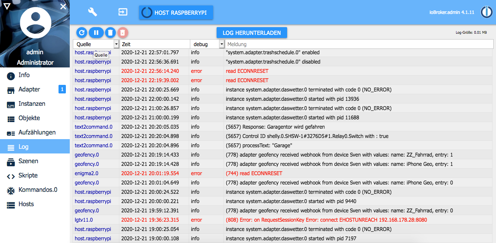Open the debug log level dropdown

pyautogui.click(x=207, y=44)
